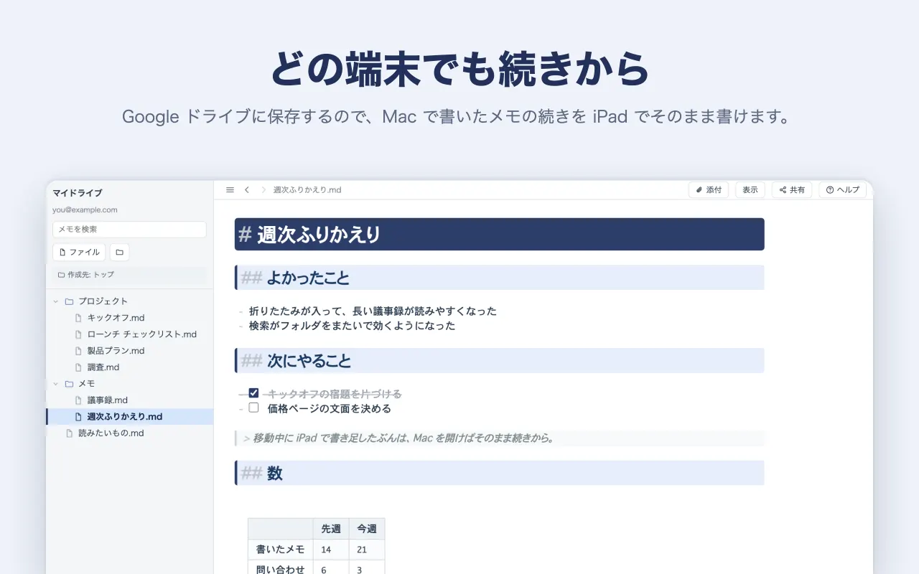Viewport: 919px width, 574px height.
Task: Click the ## 数 heading
Action: [499, 473]
